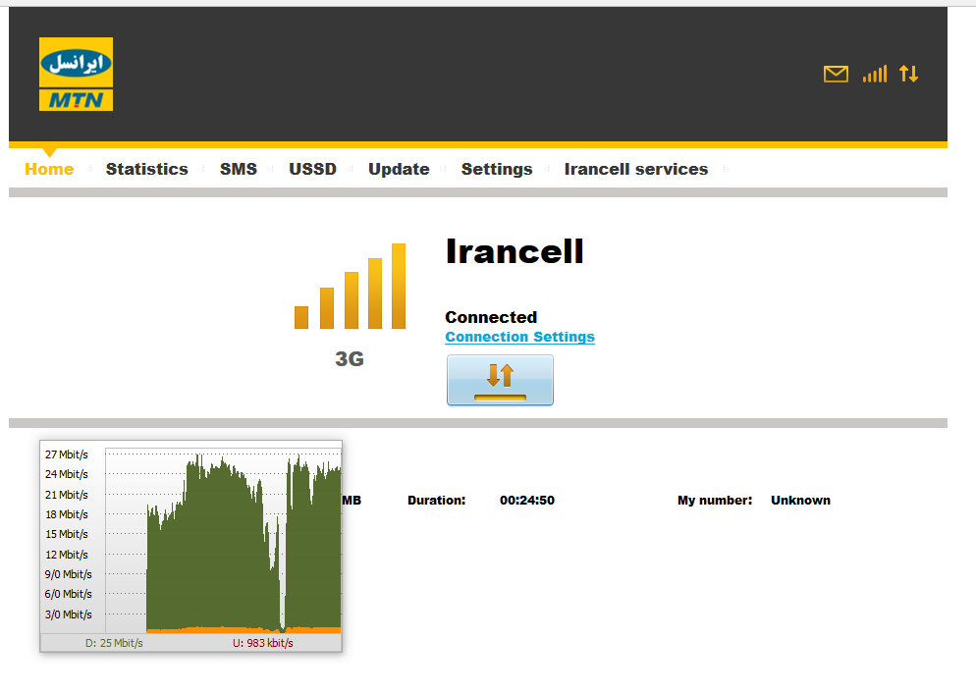Click the U: 983 kbit/s upload readout
The width and height of the screenshot is (976, 694).
pyautogui.click(x=262, y=643)
